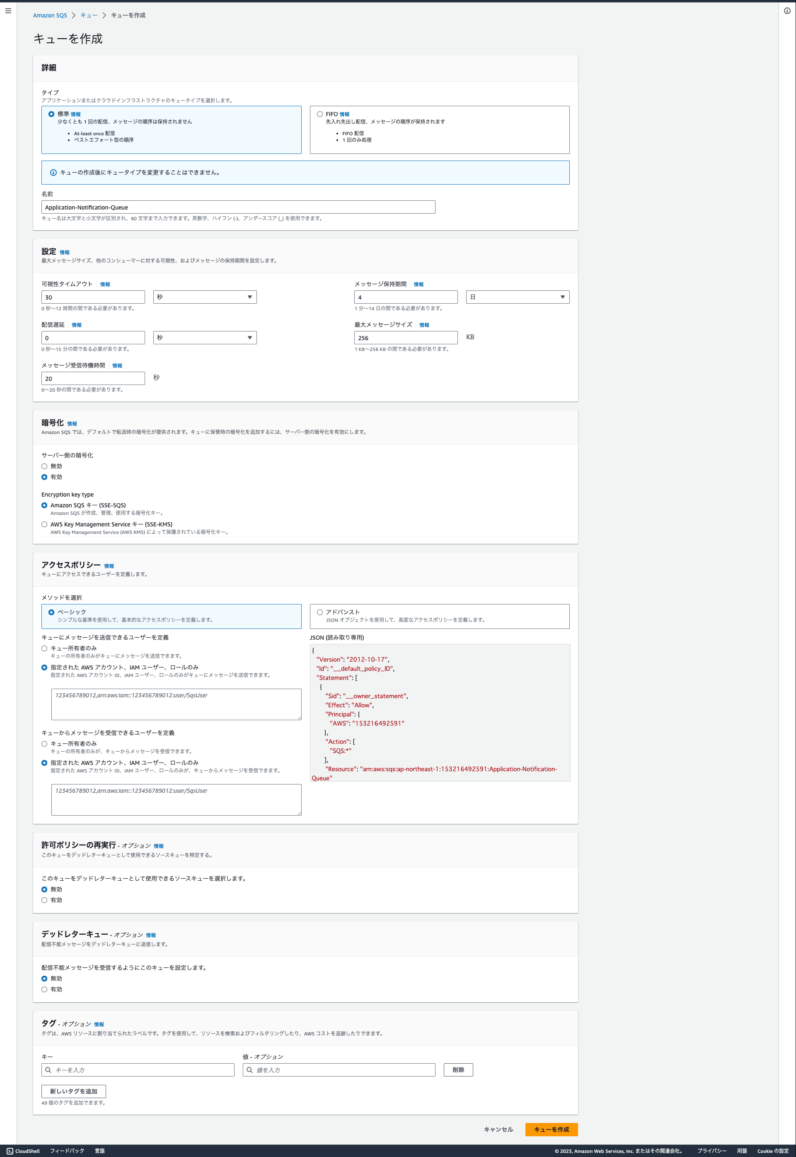Click the キャンセル button

[498, 1130]
